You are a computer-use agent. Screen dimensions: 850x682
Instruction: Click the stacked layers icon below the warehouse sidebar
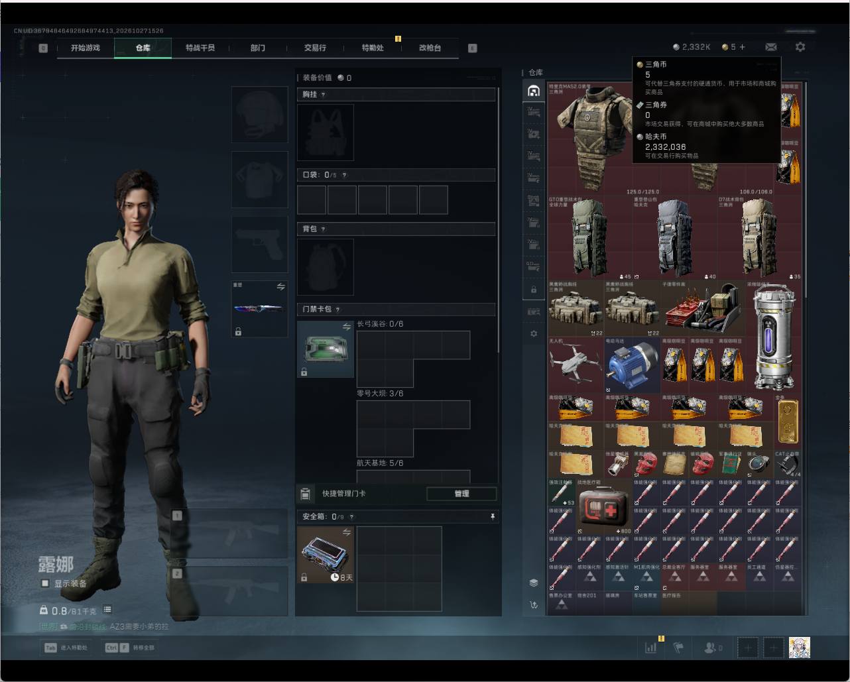coord(534,583)
